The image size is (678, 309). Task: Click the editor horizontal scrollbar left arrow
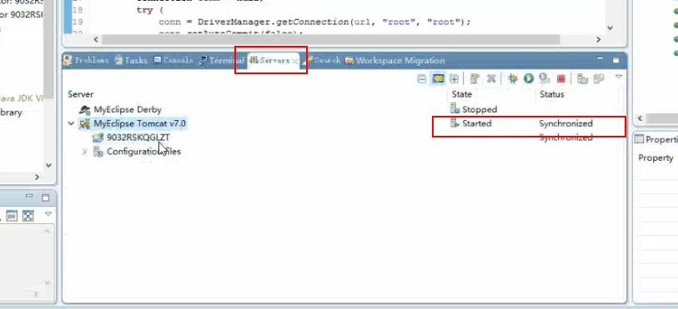[x=96, y=39]
